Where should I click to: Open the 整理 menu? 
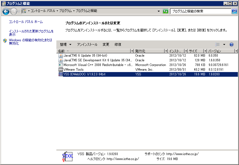[x=65, y=45]
